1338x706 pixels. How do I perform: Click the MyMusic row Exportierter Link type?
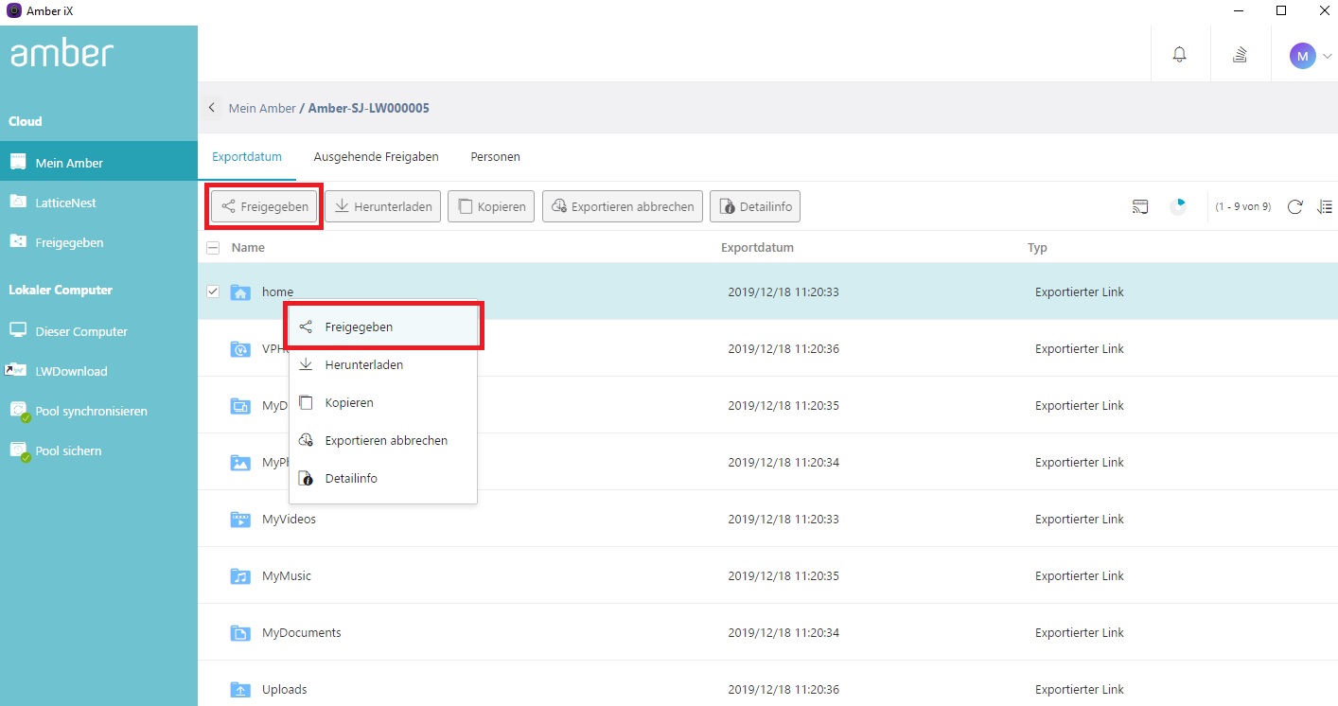coord(1080,576)
